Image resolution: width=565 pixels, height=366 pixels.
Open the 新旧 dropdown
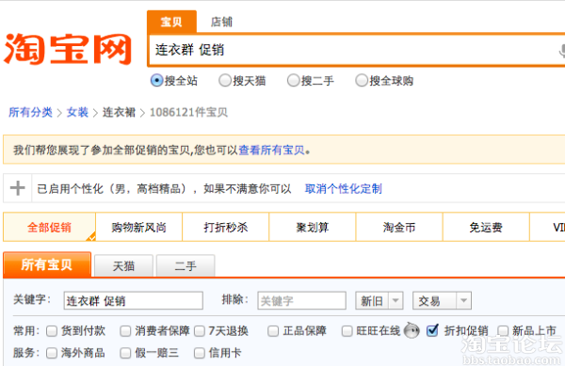(x=379, y=300)
